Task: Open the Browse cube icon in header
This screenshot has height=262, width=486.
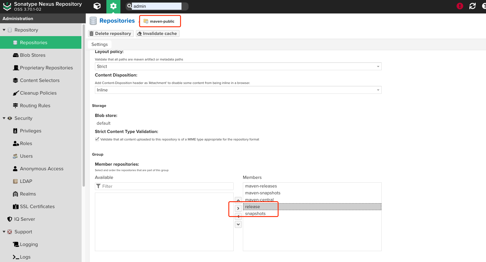Action: (x=97, y=6)
